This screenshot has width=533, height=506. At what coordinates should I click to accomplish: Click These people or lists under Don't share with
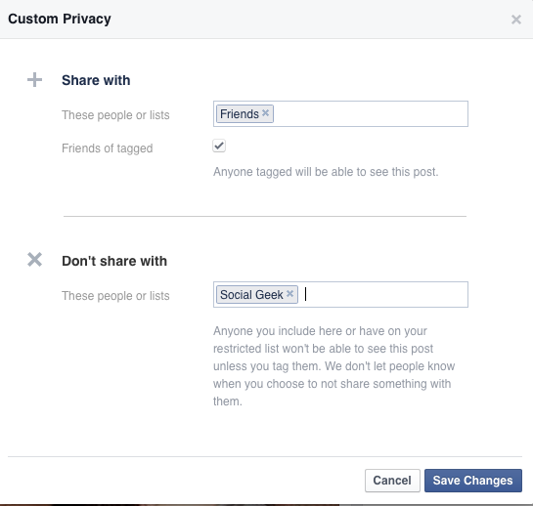point(115,296)
